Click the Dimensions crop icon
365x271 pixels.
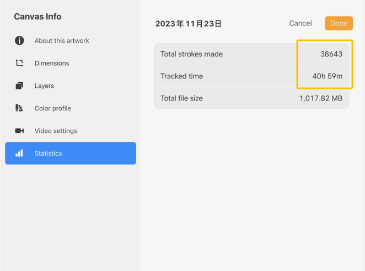coord(19,63)
